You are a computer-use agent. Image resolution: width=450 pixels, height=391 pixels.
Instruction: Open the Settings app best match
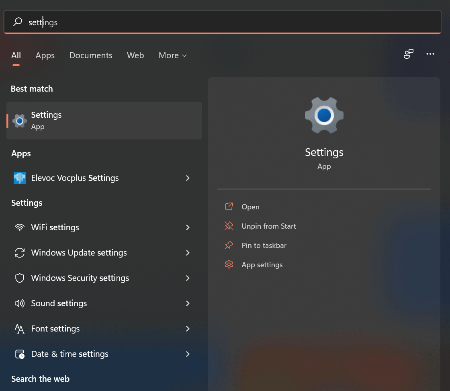click(x=104, y=121)
